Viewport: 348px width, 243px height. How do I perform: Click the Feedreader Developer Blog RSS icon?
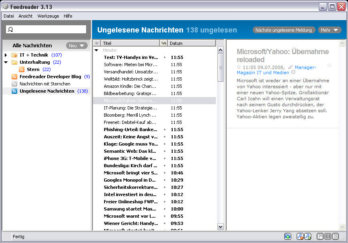[x=14, y=77]
